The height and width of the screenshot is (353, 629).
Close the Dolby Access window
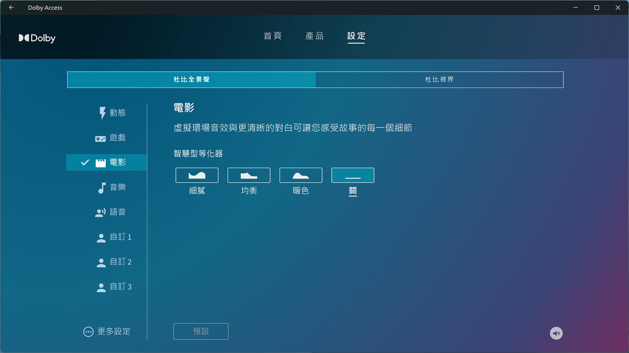(618, 8)
